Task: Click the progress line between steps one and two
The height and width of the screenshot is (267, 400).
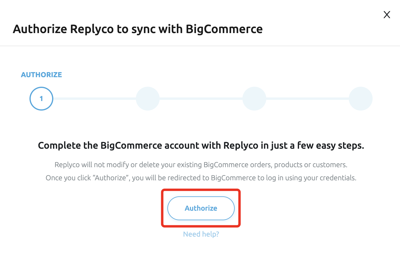Action: pyautogui.click(x=94, y=99)
